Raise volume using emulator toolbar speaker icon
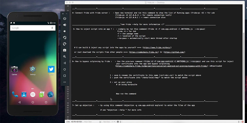 pos(65,25)
